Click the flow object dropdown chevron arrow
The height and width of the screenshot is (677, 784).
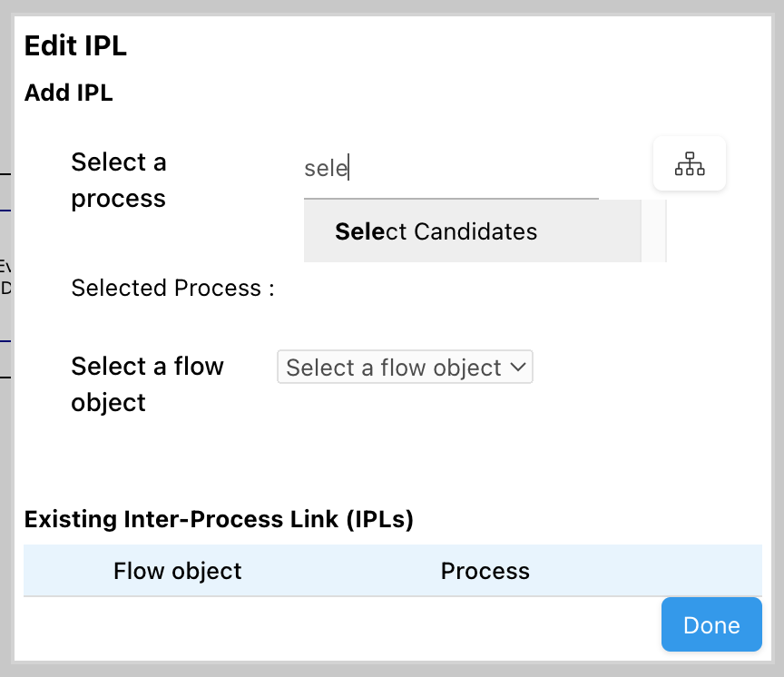(x=518, y=368)
